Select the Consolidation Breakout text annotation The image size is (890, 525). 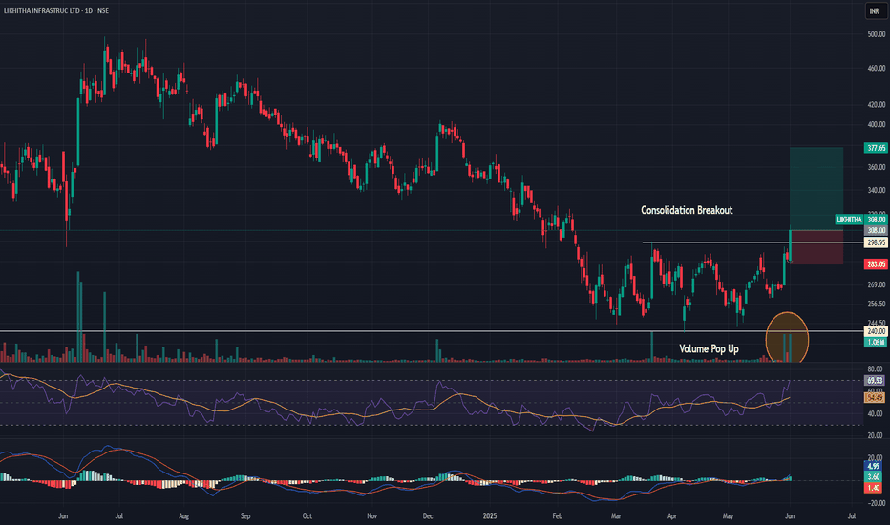click(687, 210)
